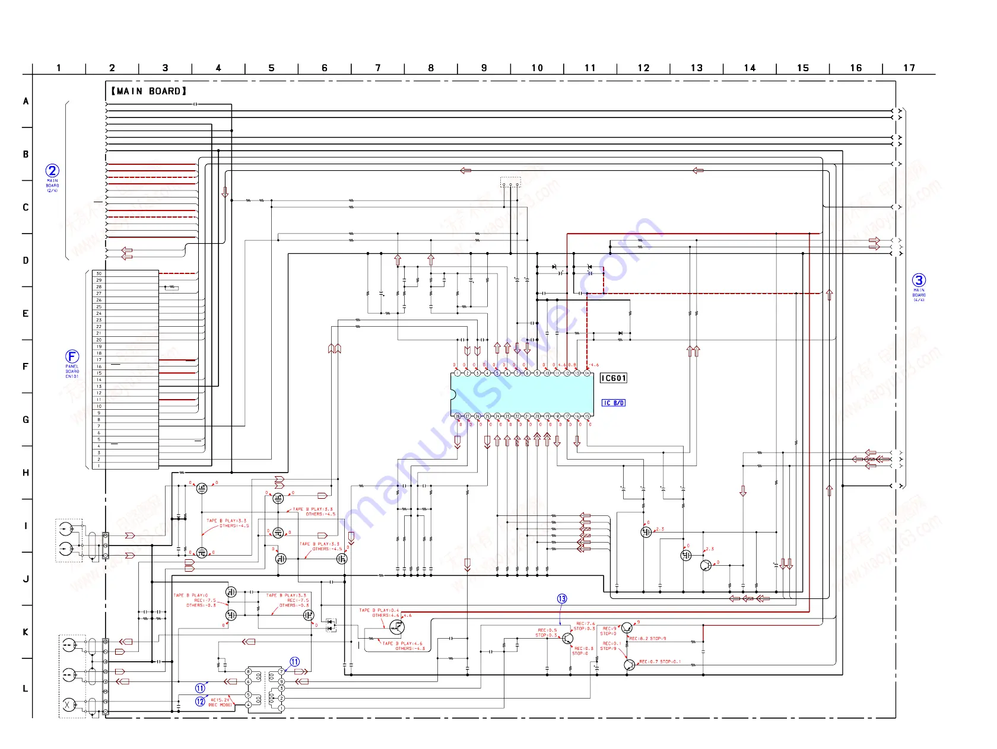Click grid row header L
This screenshot has height=749, width=997.
click(x=26, y=689)
